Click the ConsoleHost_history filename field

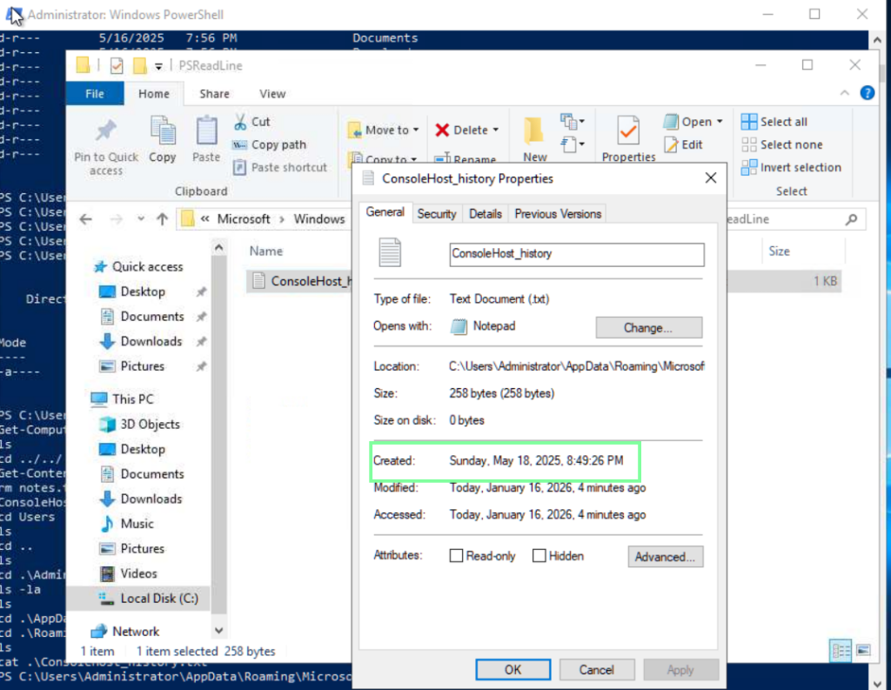pyautogui.click(x=576, y=254)
